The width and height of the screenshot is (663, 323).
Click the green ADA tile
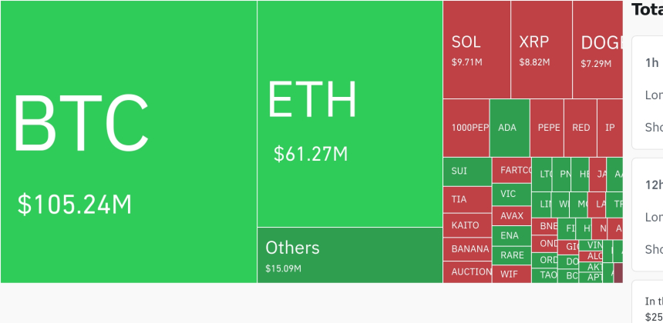[509, 128]
